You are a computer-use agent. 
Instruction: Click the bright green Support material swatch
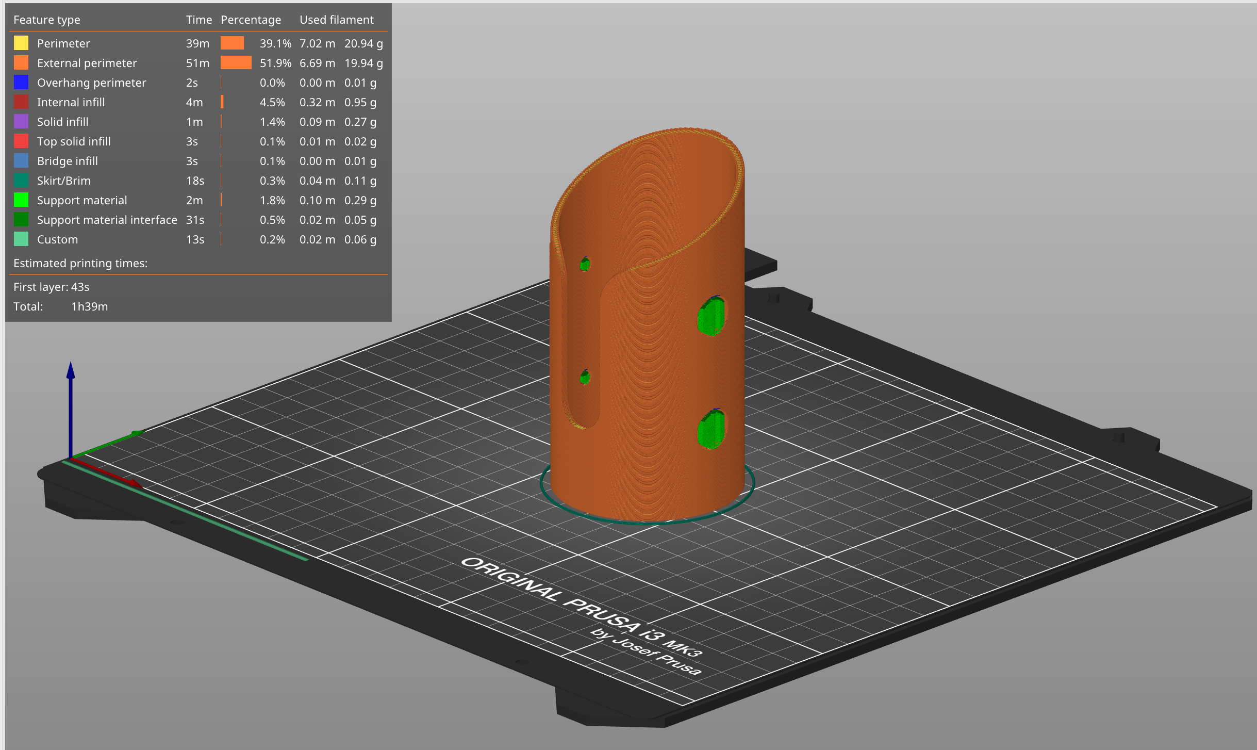(21, 200)
